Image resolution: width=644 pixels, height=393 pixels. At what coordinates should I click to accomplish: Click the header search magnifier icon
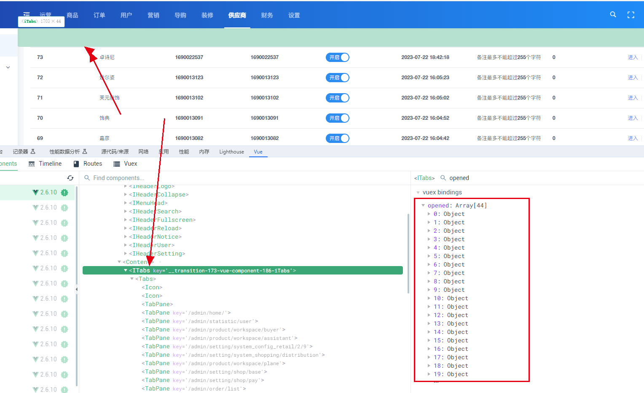click(613, 15)
